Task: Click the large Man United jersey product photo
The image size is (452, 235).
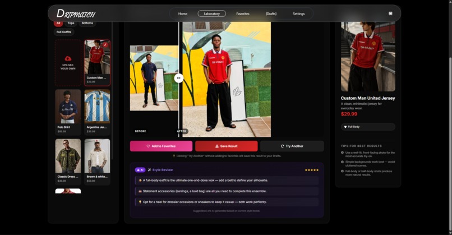Action: click(368, 57)
